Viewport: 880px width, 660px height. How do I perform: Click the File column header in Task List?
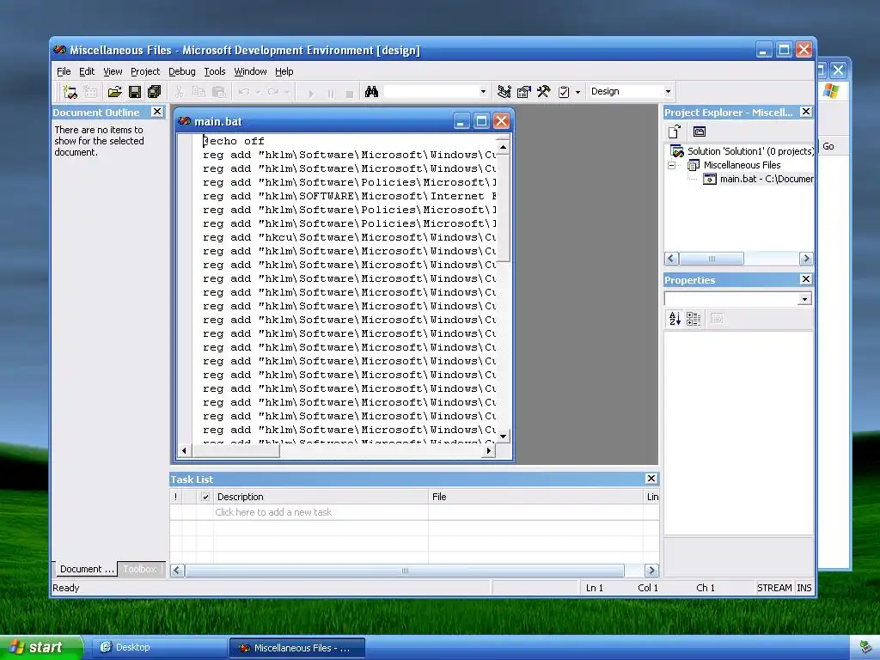pos(536,497)
